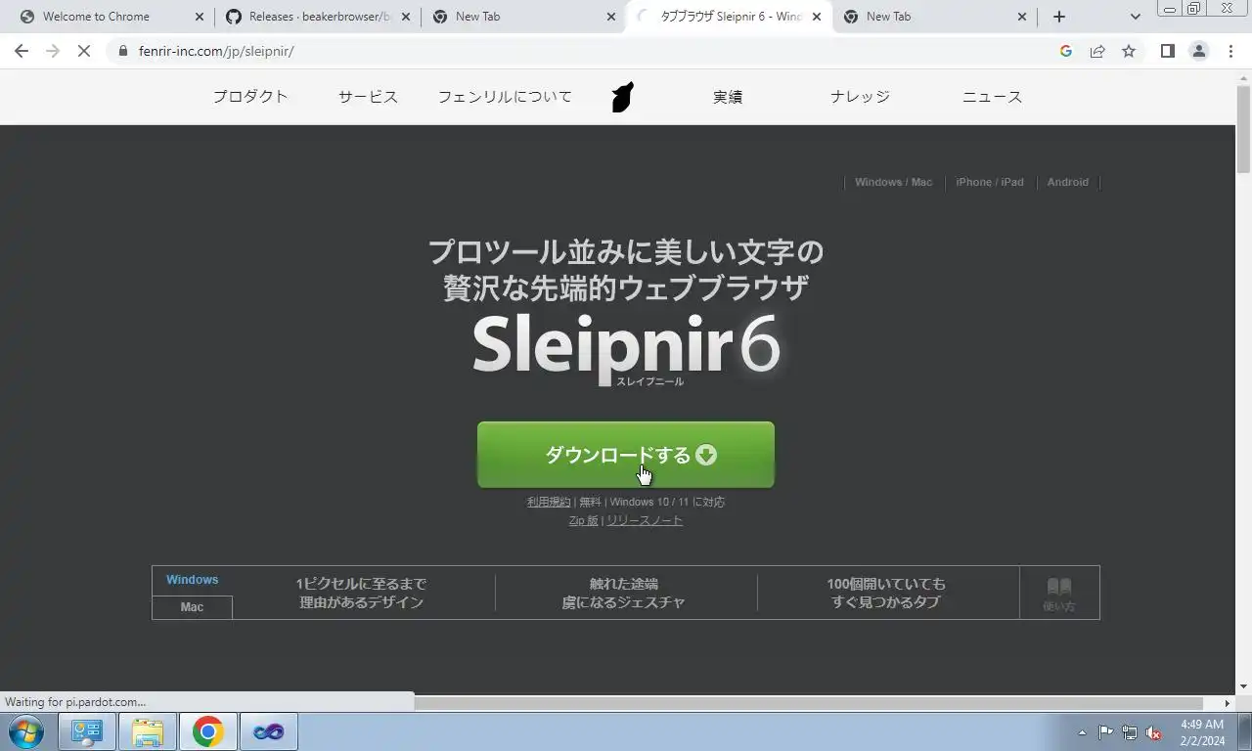Open a new tab with plus button
Viewport: 1252px width, 751px height.
tap(1058, 17)
